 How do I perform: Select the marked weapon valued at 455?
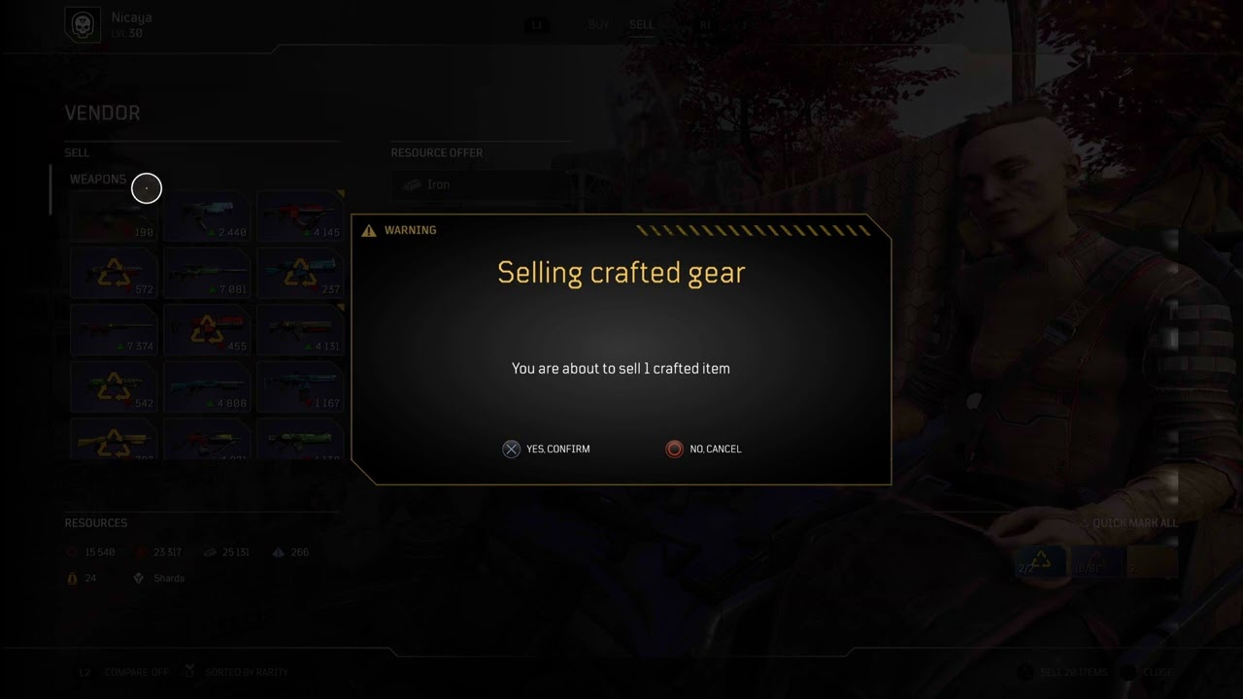coord(206,330)
